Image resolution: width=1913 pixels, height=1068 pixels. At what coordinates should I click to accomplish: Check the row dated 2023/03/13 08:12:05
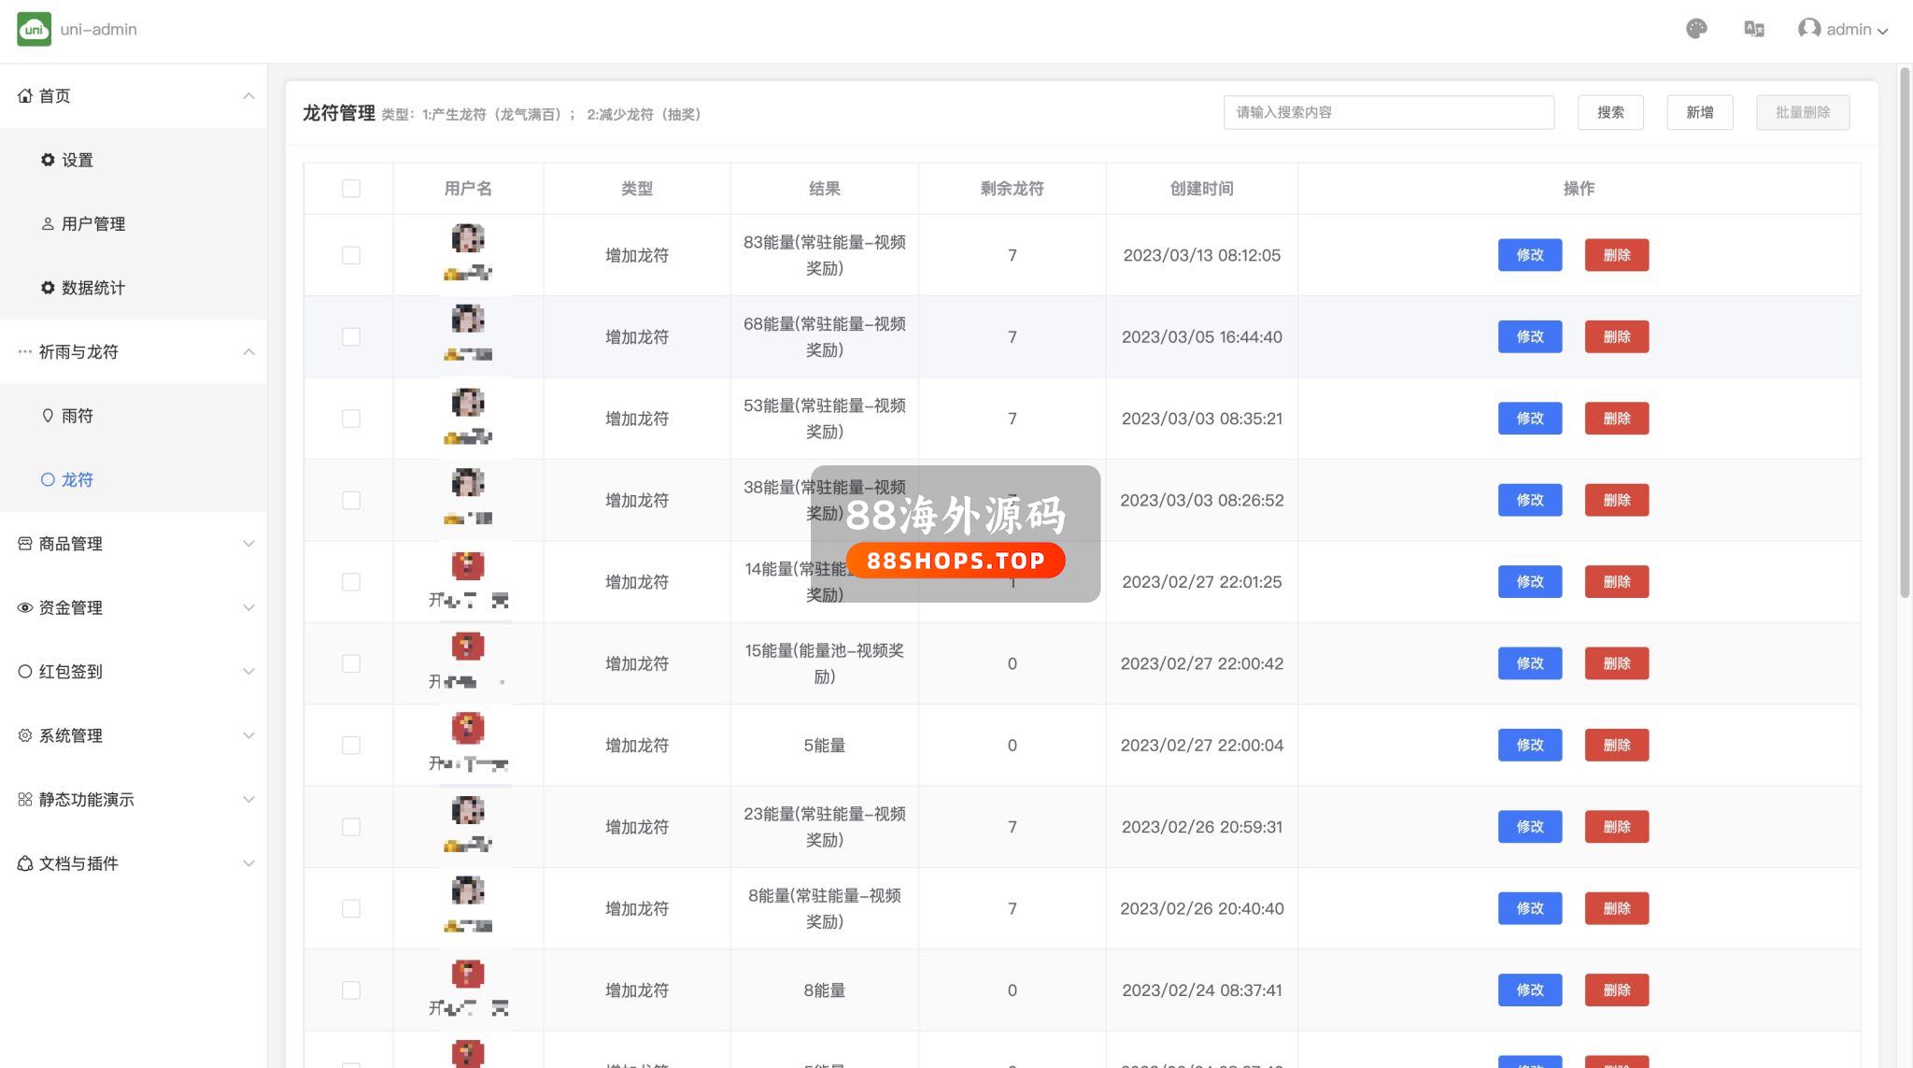351,255
